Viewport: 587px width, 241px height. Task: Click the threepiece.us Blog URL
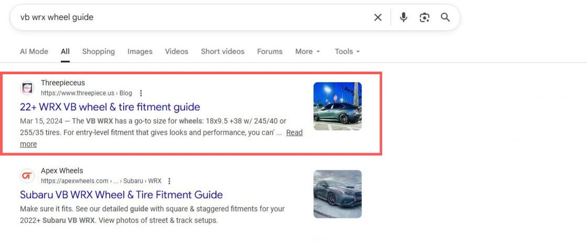click(86, 94)
